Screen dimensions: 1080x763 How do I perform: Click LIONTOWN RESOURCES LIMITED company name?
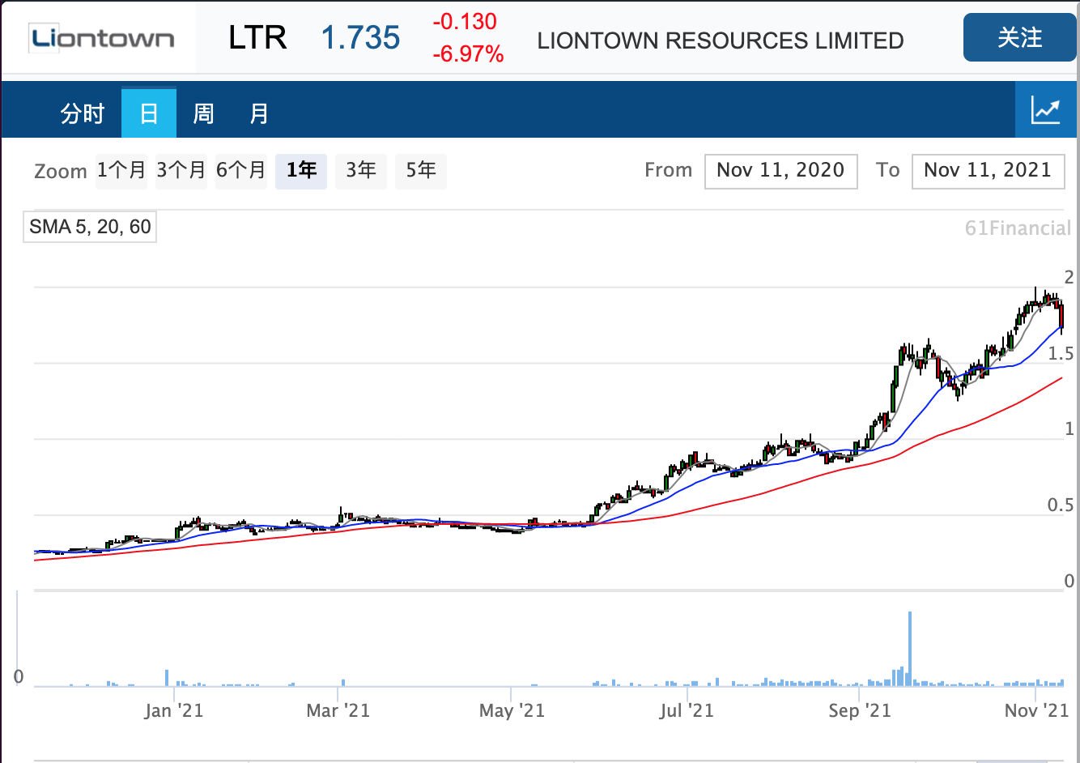721,40
